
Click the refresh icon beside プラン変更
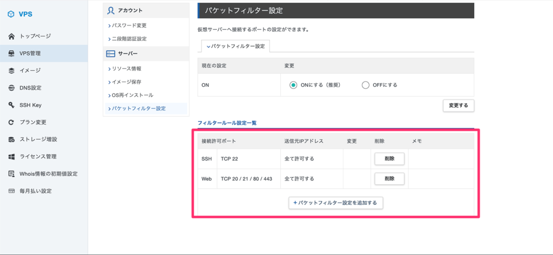[x=12, y=122]
